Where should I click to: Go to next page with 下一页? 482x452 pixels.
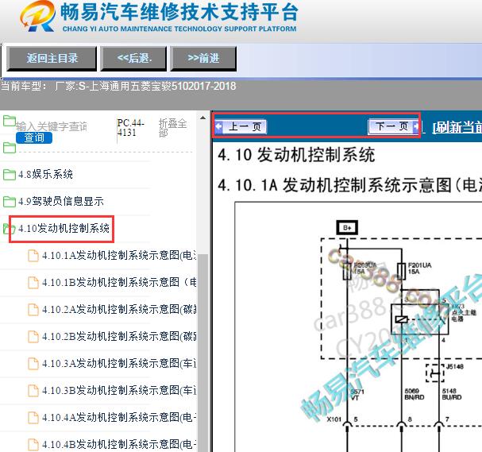pyautogui.click(x=394, y=126)
